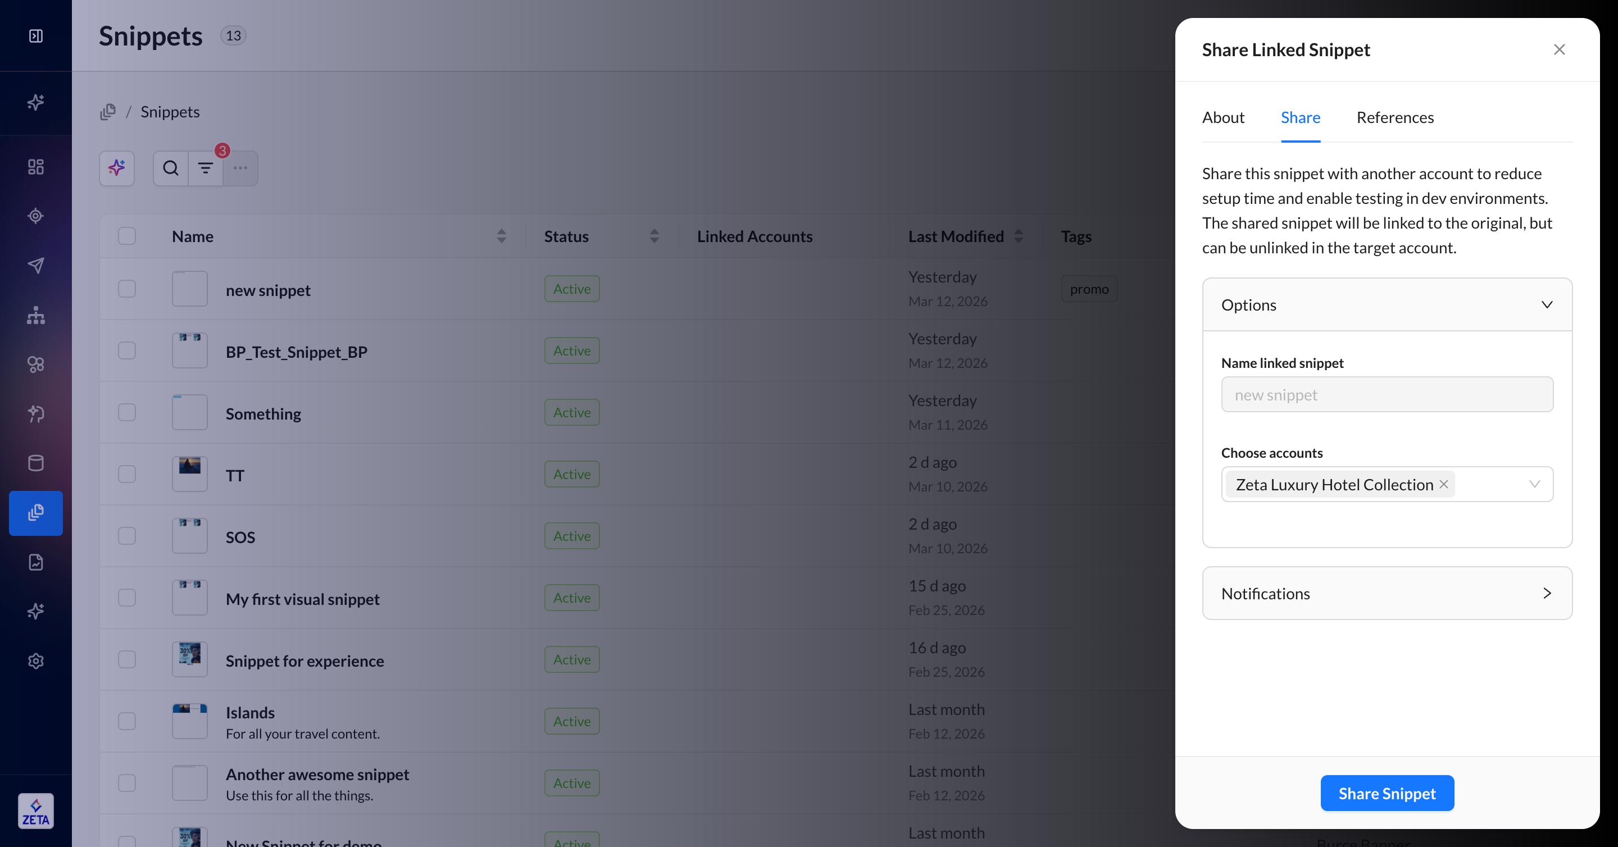Open the filter icon with badge
Screen dimensions: 1618x847
tap(206, 169)
